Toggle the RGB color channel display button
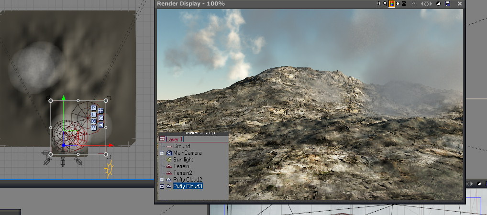Viewport: 487px width, 215px height. pos(391,4)
